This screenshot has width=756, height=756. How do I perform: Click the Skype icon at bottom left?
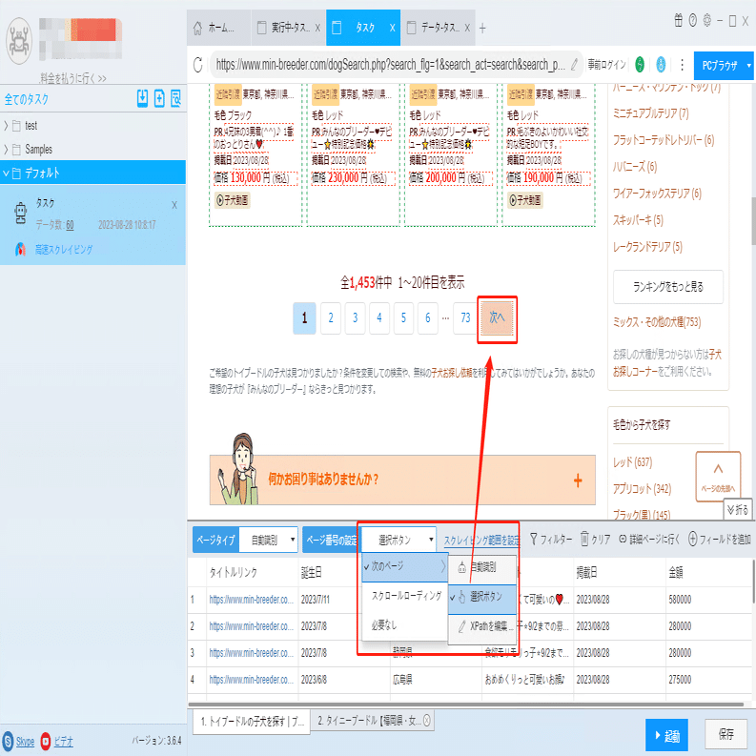[x=9, y=741]
